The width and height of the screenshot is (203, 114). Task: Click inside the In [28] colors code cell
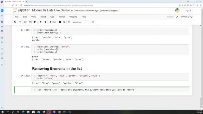[x=110, y=77]
